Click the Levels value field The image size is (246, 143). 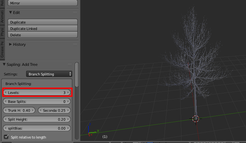point(37,92)
